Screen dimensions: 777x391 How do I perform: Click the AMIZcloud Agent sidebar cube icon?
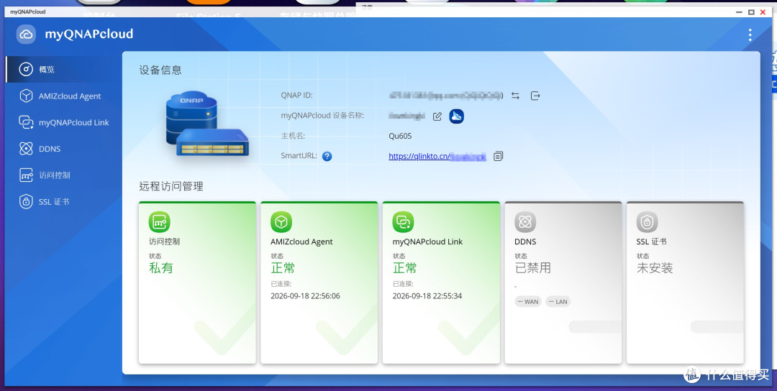(26, 96)
